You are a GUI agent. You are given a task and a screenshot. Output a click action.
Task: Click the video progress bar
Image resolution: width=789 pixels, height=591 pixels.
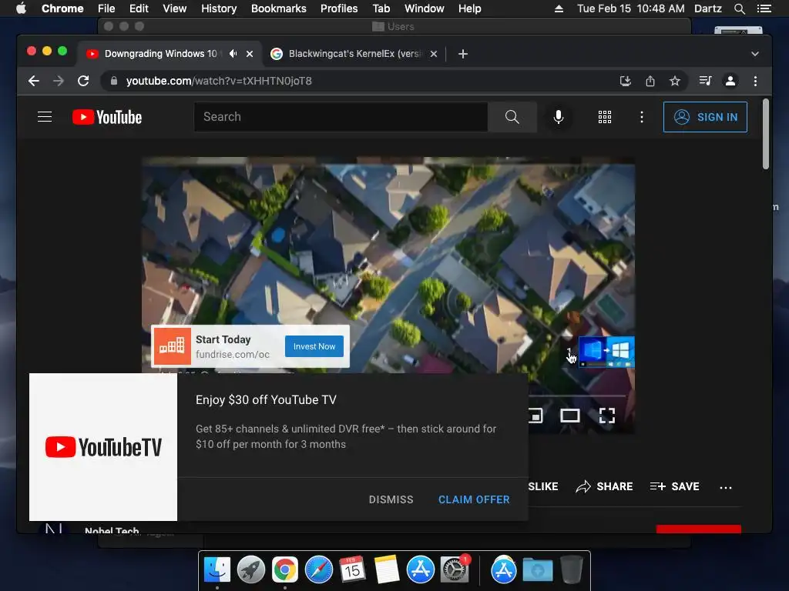[578, 396]
